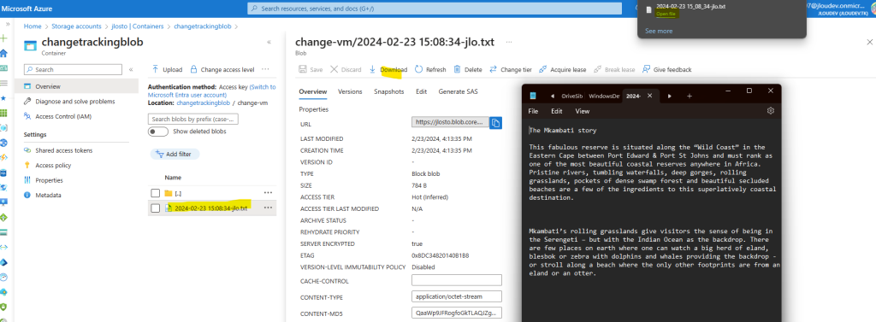Click the All resources green grid icon
Screen dimensions: 876x322
point(4,113)
